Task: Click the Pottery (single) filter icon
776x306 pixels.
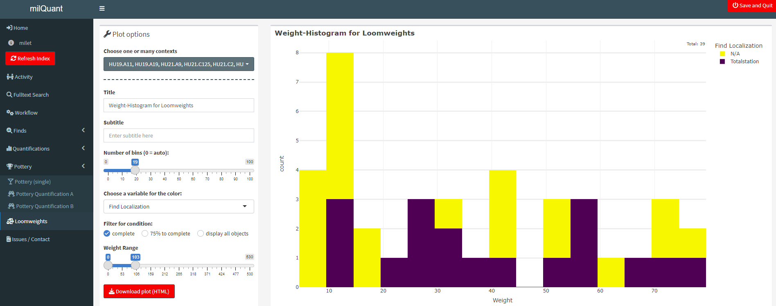Action: click(x=11, y=182)
